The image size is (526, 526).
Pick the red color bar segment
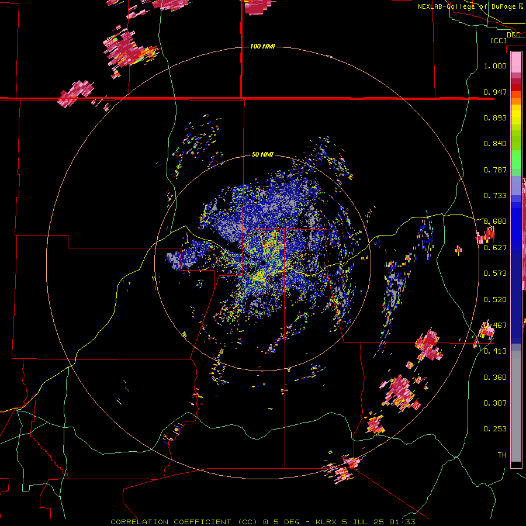516,88
